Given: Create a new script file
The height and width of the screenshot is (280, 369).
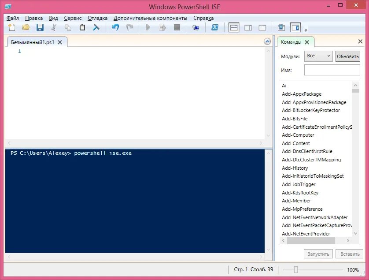Looking at the screenshot, I should (x=12, y=28).
